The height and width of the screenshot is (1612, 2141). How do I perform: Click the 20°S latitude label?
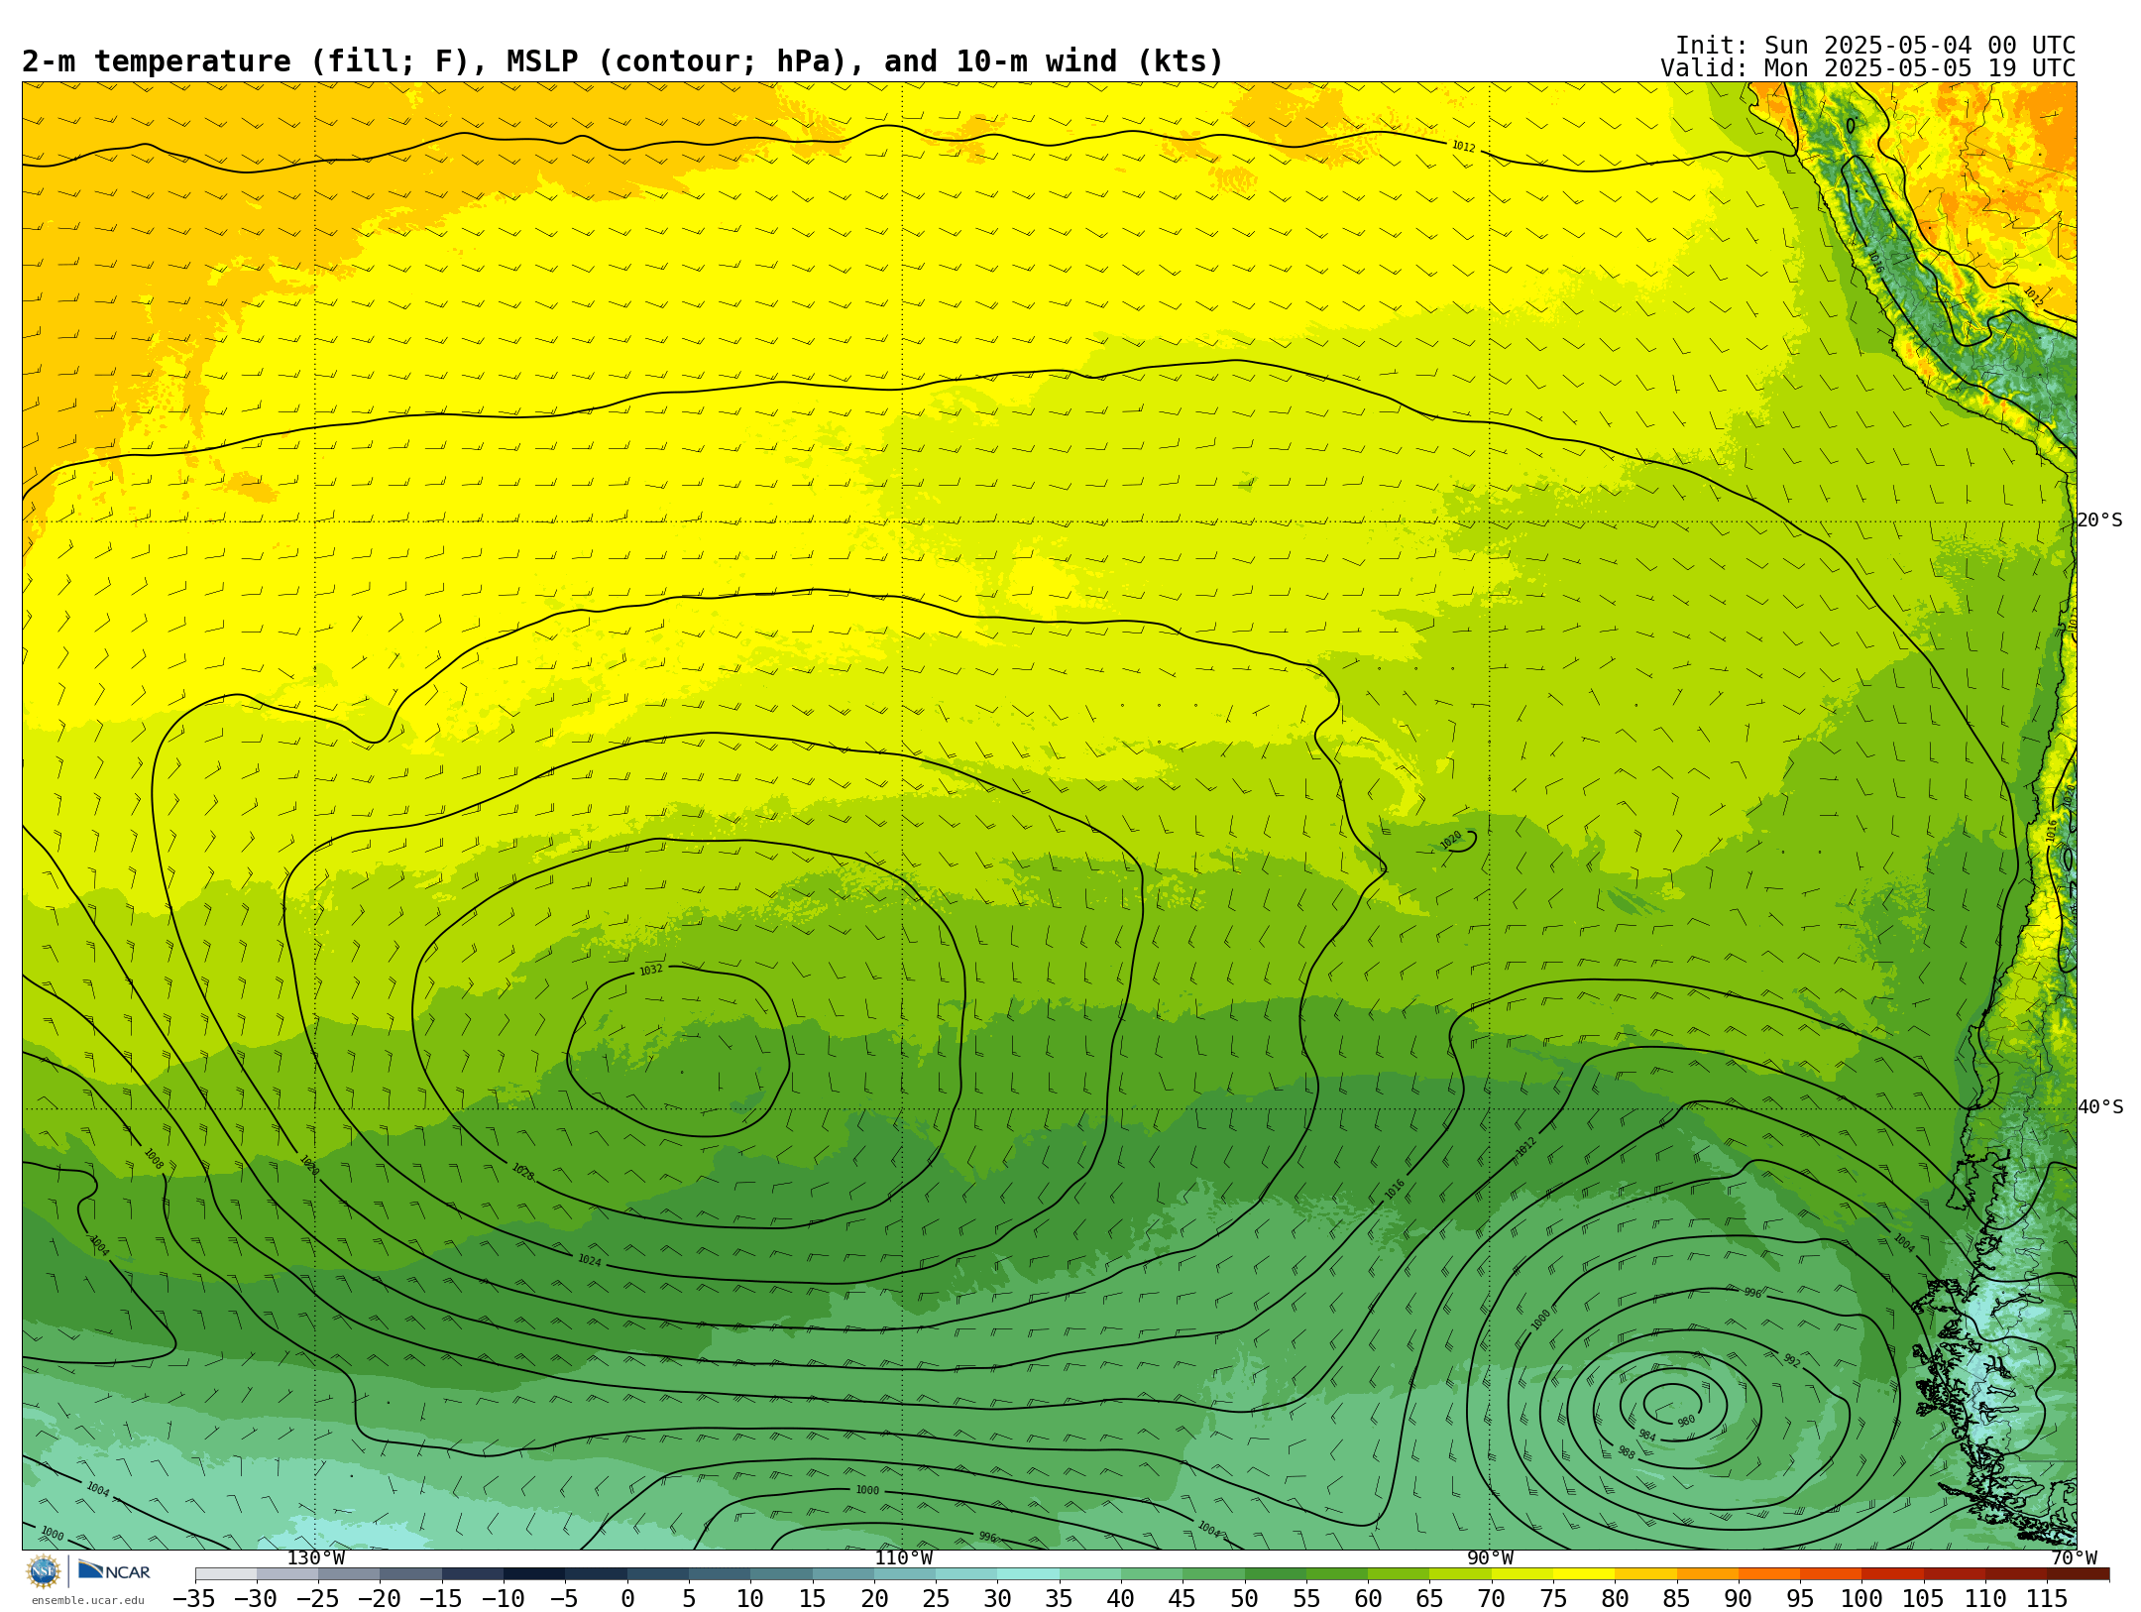point(2100,520)
